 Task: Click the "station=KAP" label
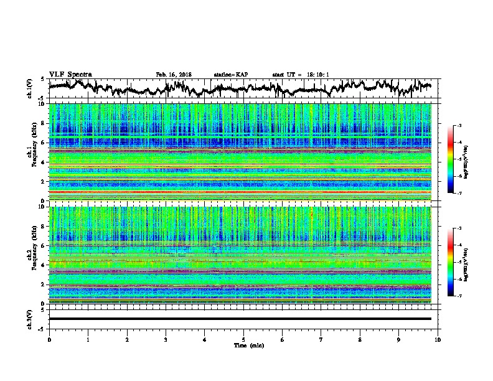(231, 75)
